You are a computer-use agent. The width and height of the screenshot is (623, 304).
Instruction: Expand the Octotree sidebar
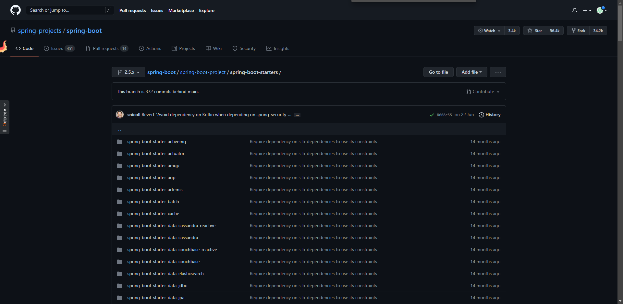coord(5,117)
